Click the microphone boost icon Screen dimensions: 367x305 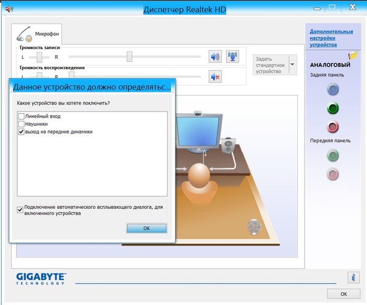point(232,56)
